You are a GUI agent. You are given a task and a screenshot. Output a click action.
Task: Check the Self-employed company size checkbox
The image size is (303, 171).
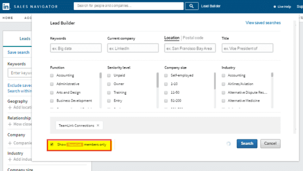(x=166, y=75)
